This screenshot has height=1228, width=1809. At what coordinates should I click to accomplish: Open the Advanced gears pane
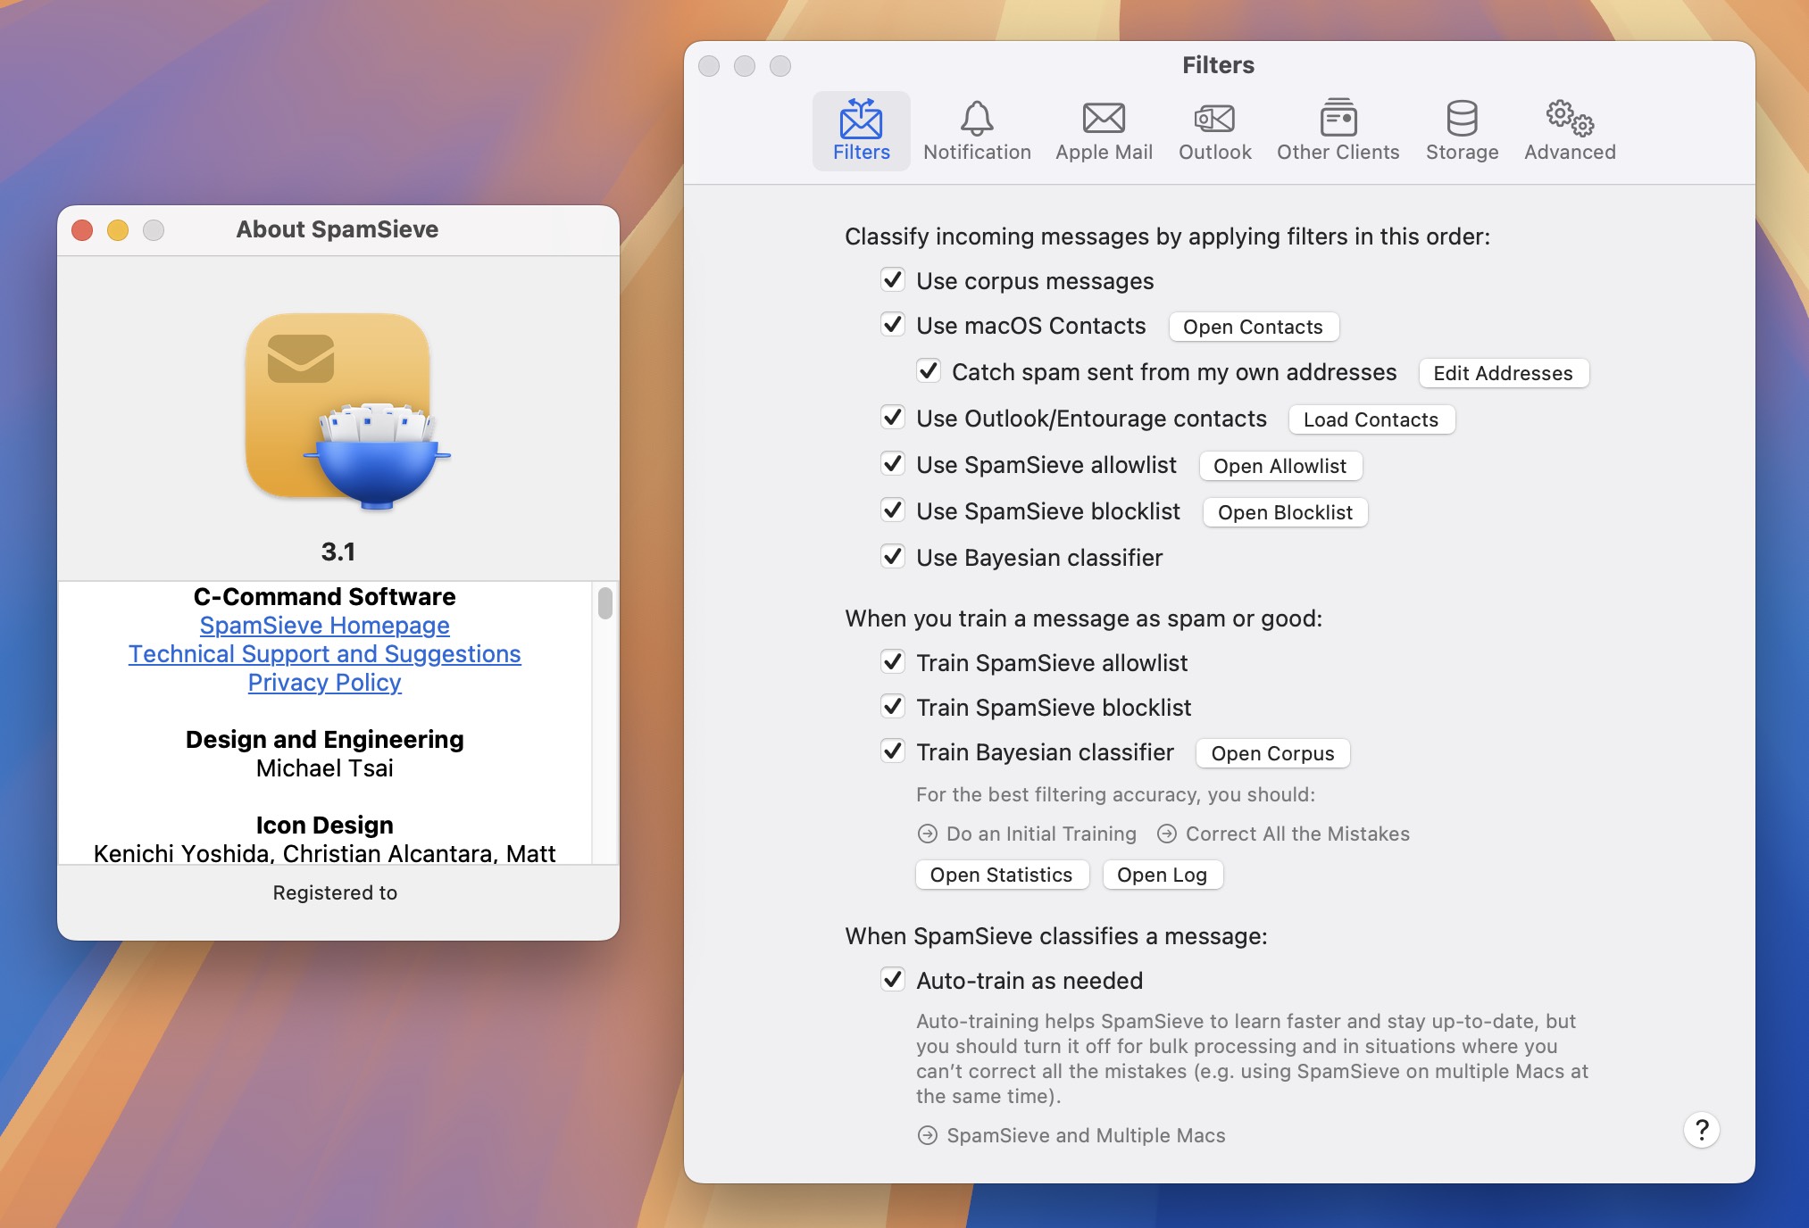pos(1570,130)
